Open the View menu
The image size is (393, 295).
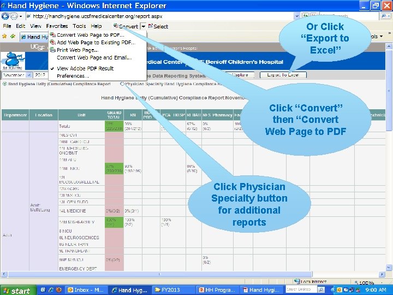35,26
